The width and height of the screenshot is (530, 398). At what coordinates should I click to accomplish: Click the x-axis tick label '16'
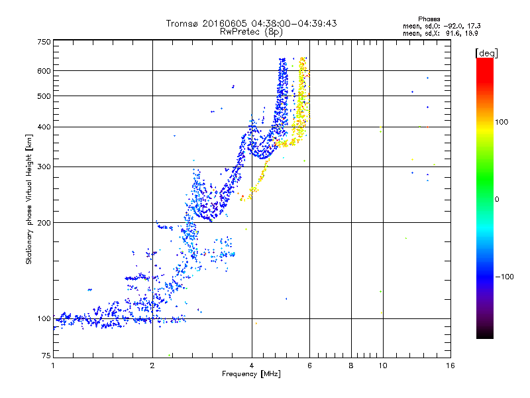point(450,365)
